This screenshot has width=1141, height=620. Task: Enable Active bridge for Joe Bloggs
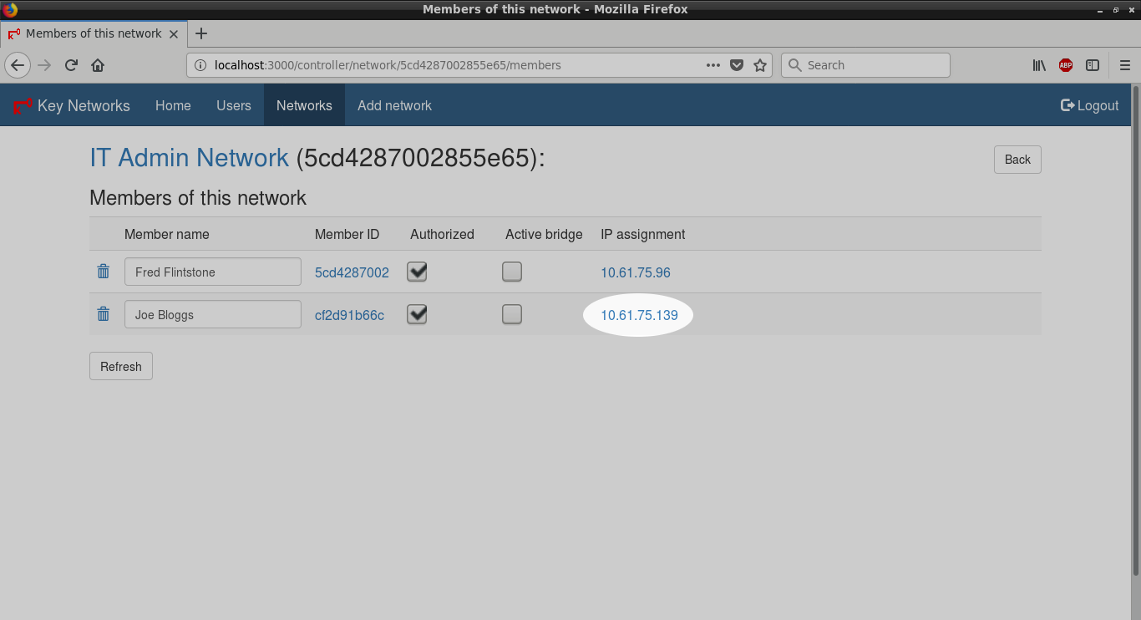(x=512, y=314)
